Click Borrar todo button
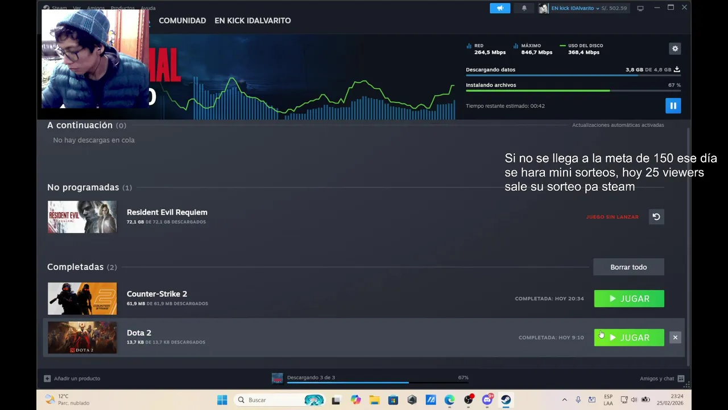Viewport: 728px width, 410px height. [628, 267]
